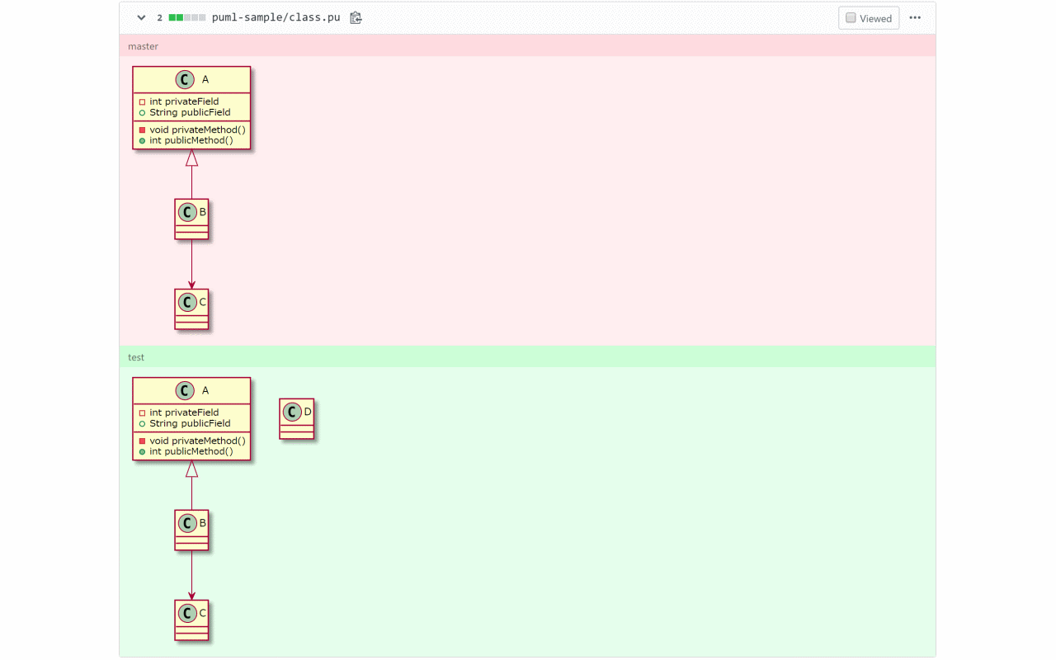Click private method icon for privateMethod() in master
Screen dimensions: 1056x660
pos(142,130)
